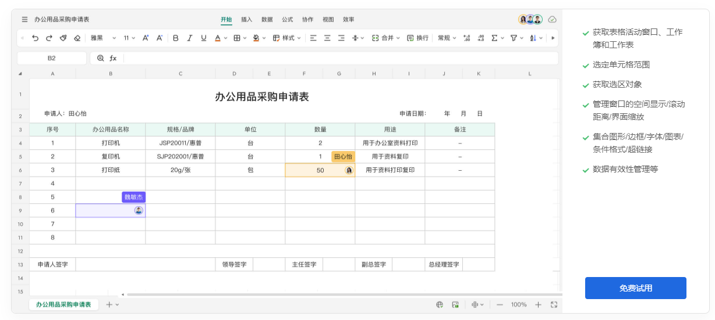The width and height of the screenshot is (715, 320).
Task: Switch to the 插入 tab
Action: pyautogui.click(x=247, y=19)
